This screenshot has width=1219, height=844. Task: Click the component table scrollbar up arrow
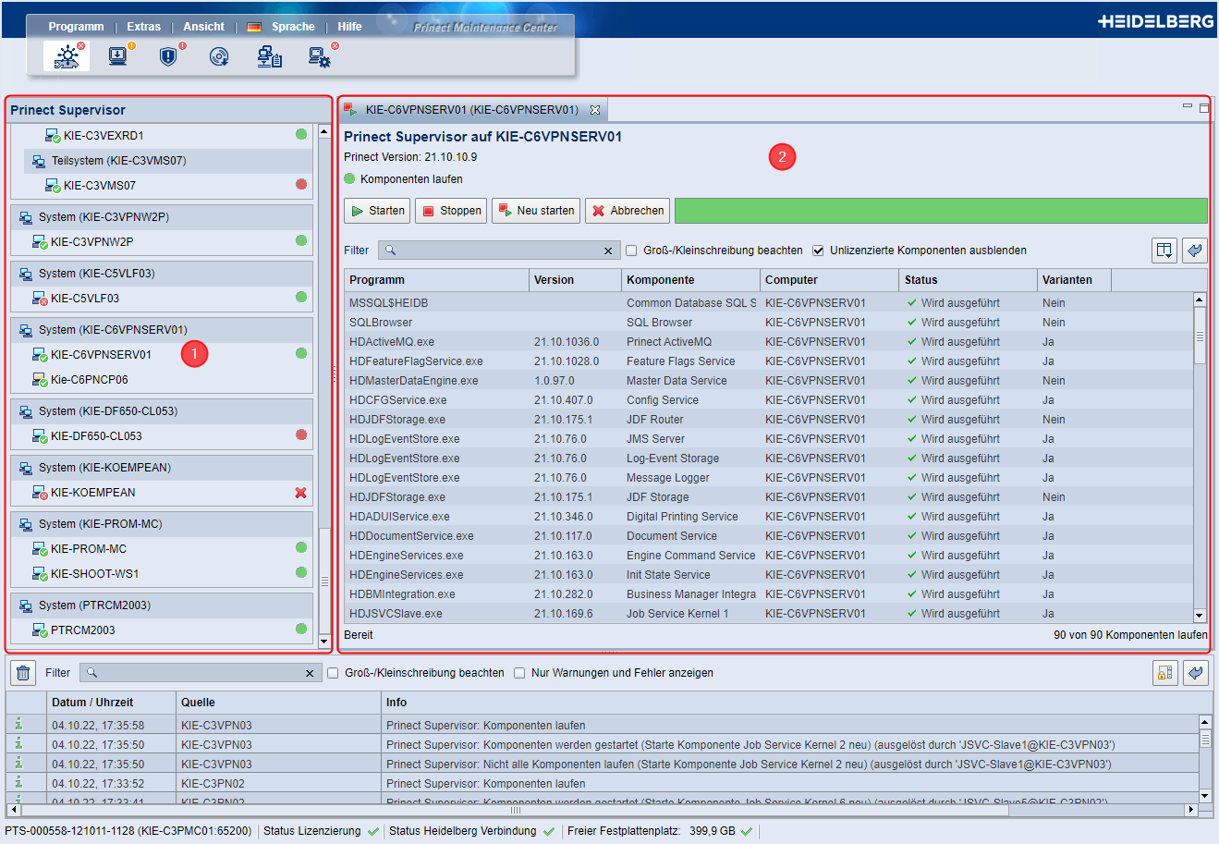coord(1200,300)
